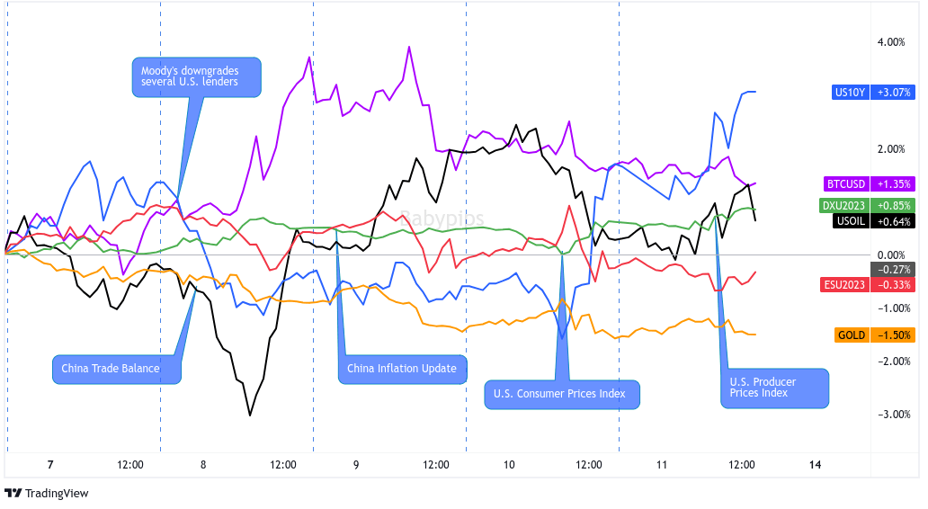Select the USOIL series label
The image size is (928, 509).
tap(850, 221)
